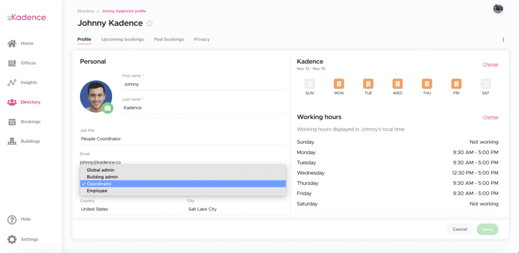Screen dimensions: 519x253
Task: Click Friday 9:30 AM - 5:00 PM hours
Action: point(475,193)
